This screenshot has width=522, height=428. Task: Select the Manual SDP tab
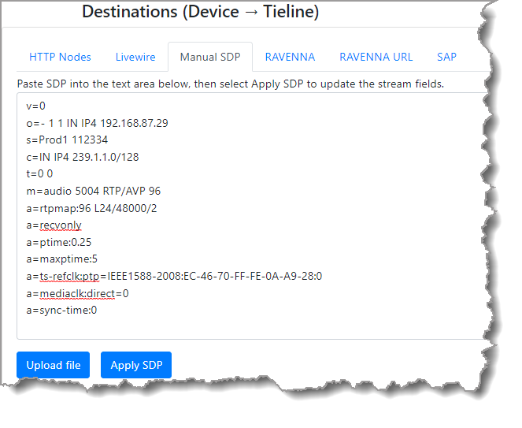click(209, 58)
